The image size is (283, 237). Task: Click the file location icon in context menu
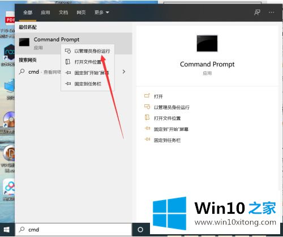tap(68, 62)
